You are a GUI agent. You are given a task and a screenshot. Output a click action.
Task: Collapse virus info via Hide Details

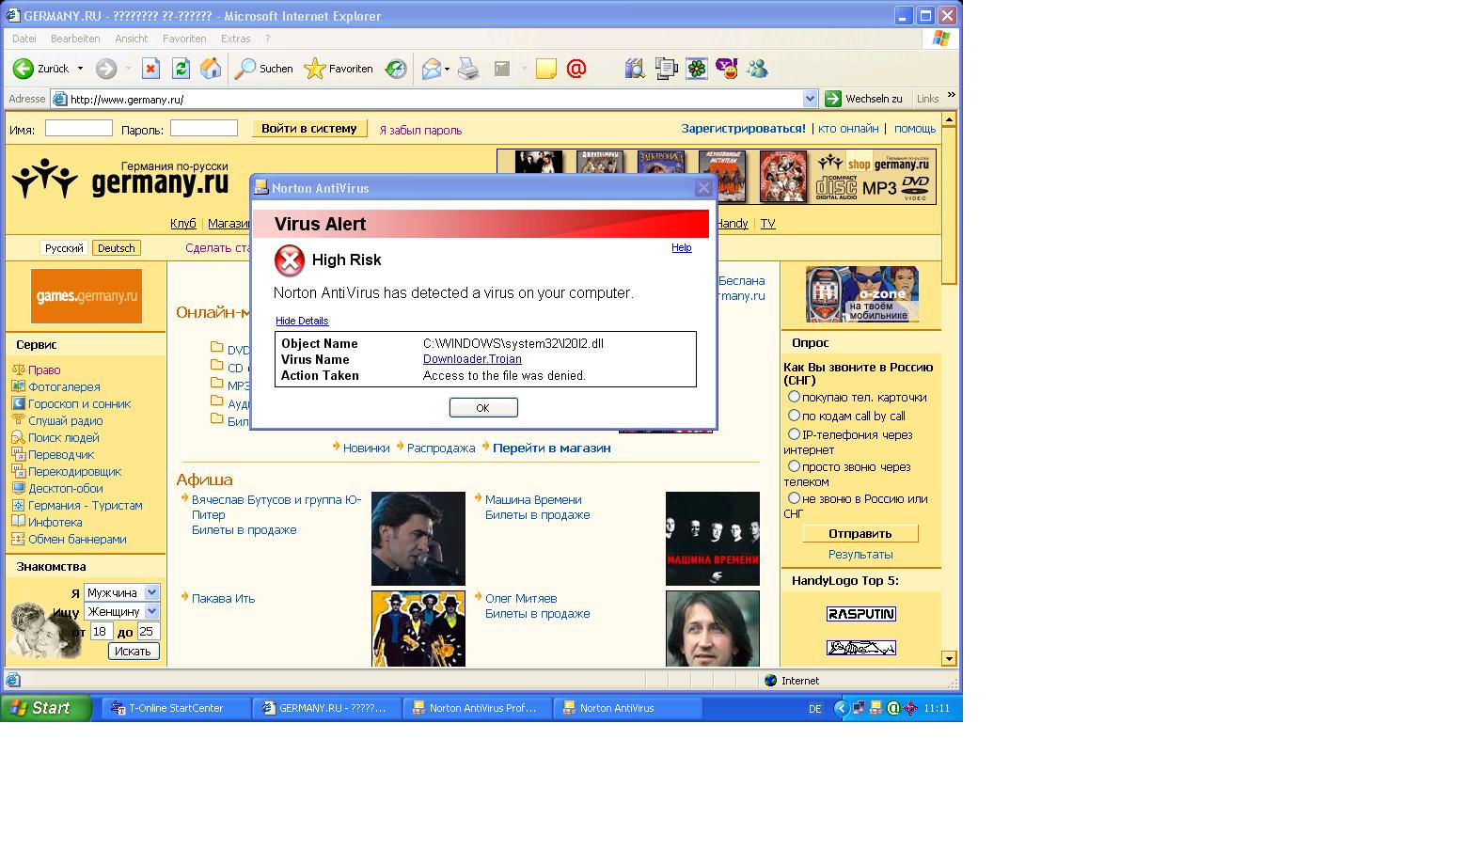tap(302, 321)
